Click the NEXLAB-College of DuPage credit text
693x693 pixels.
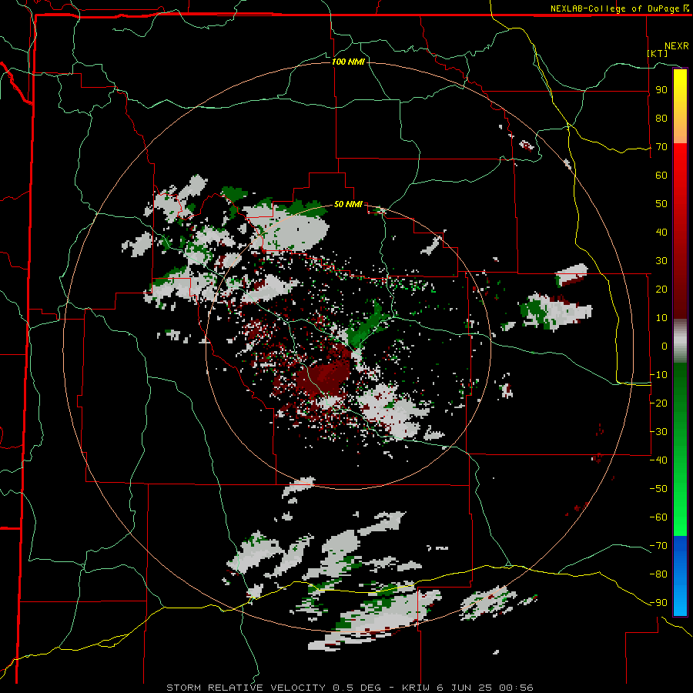tap(619, 8)
